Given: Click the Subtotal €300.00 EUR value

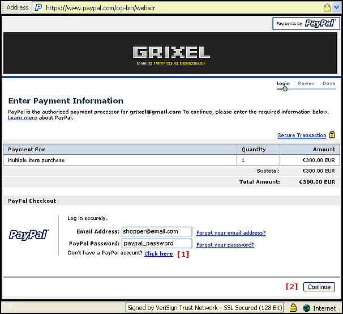Looking at the screenshot, I should [319, 171].
